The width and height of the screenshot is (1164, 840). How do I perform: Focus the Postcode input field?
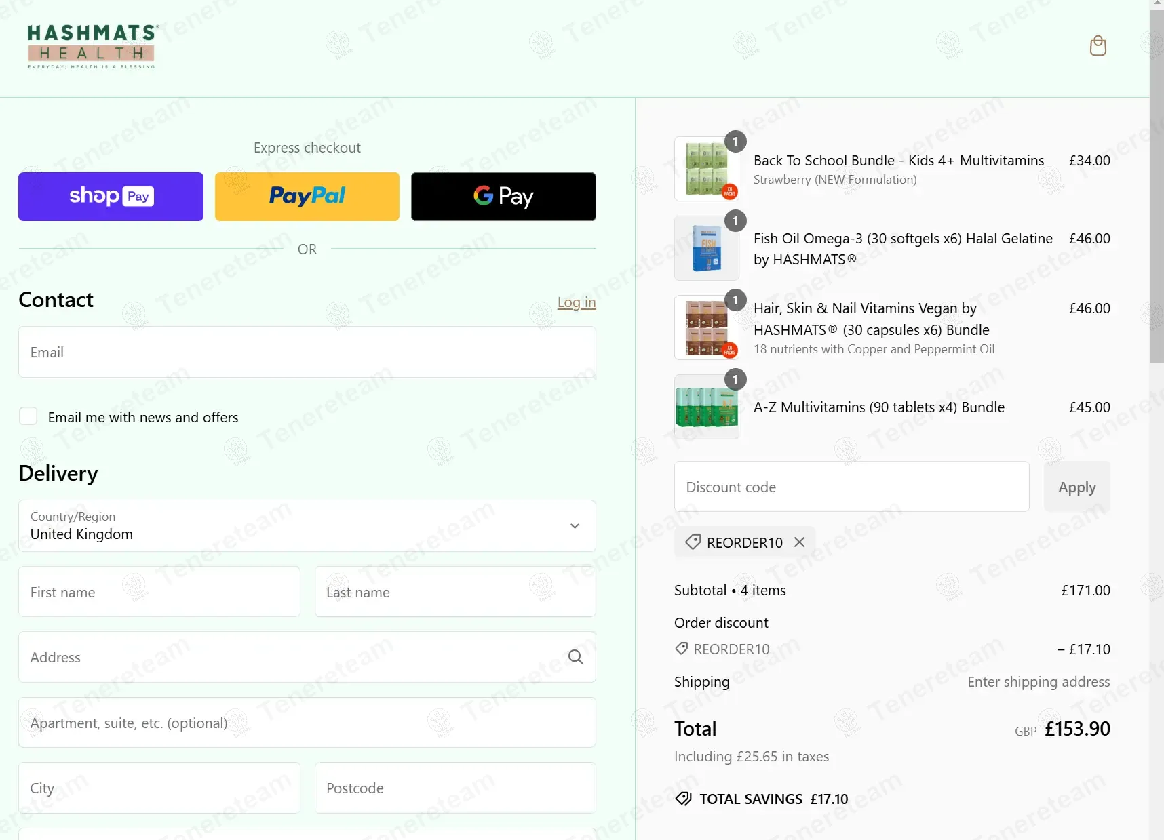click(x=455, y=788)
